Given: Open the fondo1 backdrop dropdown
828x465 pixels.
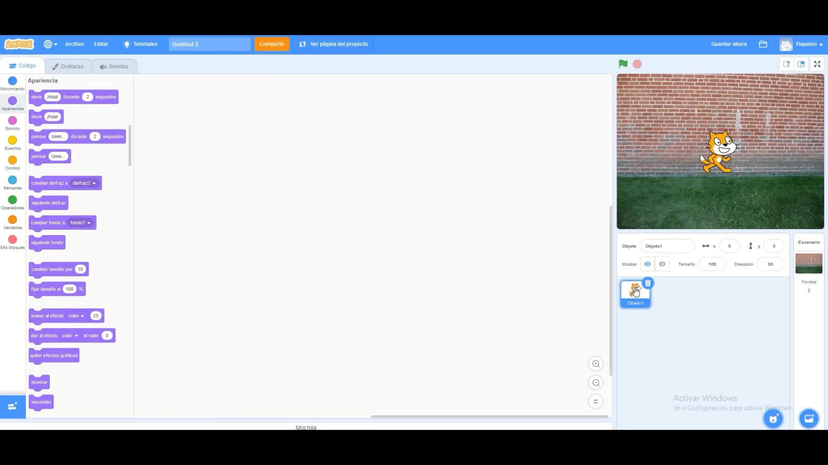Looking at the screenshot, I should pos(81,223).
